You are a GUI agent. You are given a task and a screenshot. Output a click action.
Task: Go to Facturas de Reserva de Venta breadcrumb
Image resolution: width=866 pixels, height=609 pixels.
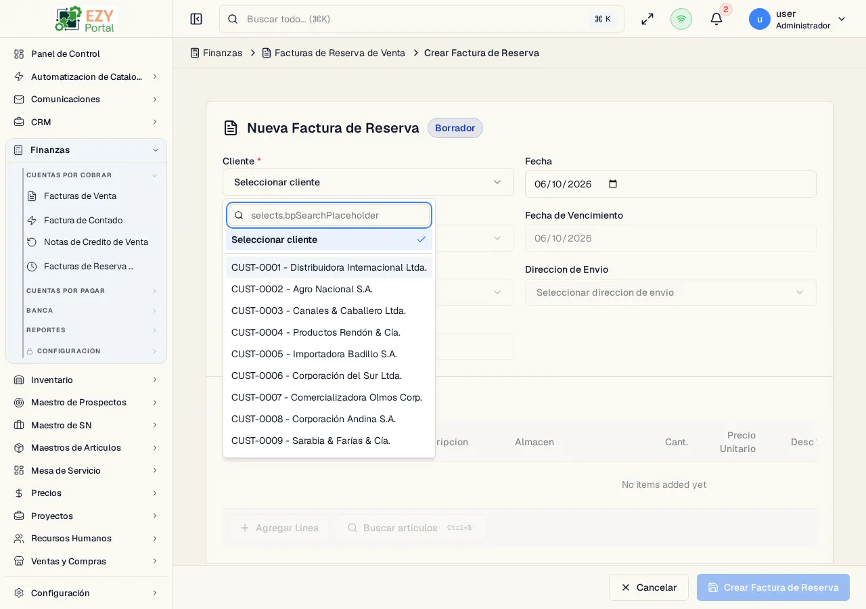pos(334,53)
